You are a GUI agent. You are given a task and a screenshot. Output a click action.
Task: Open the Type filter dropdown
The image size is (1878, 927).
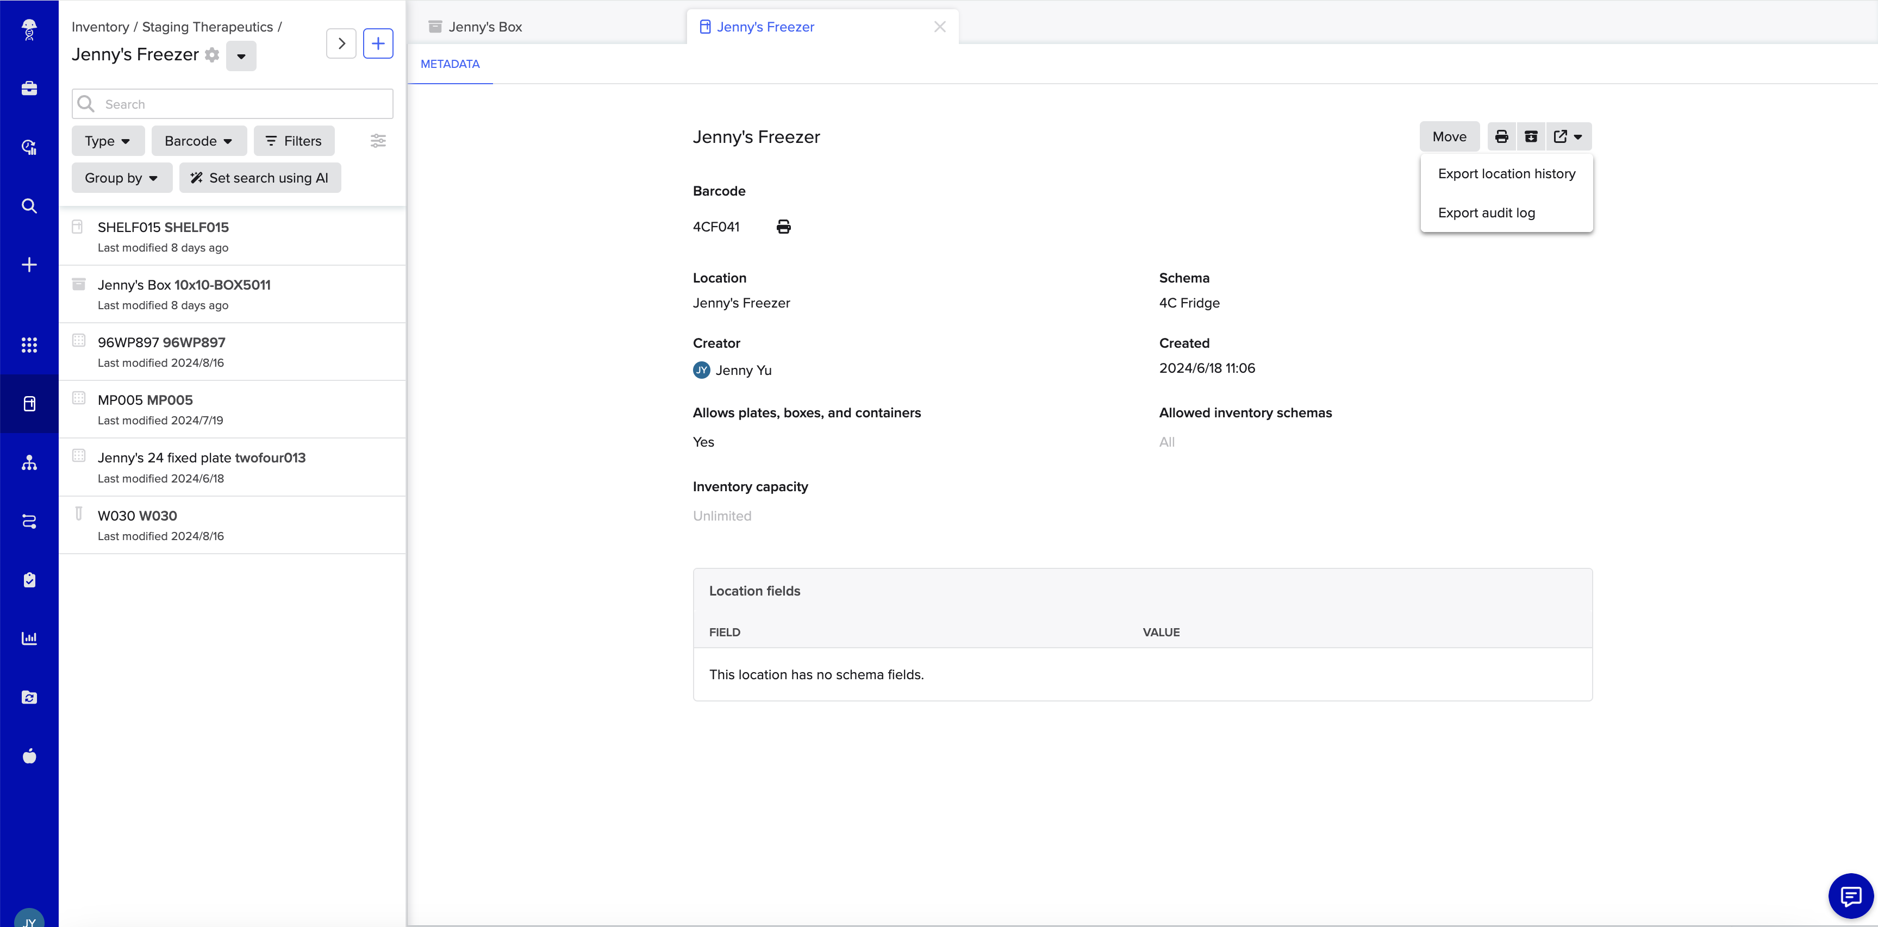(x=107, y=141)
